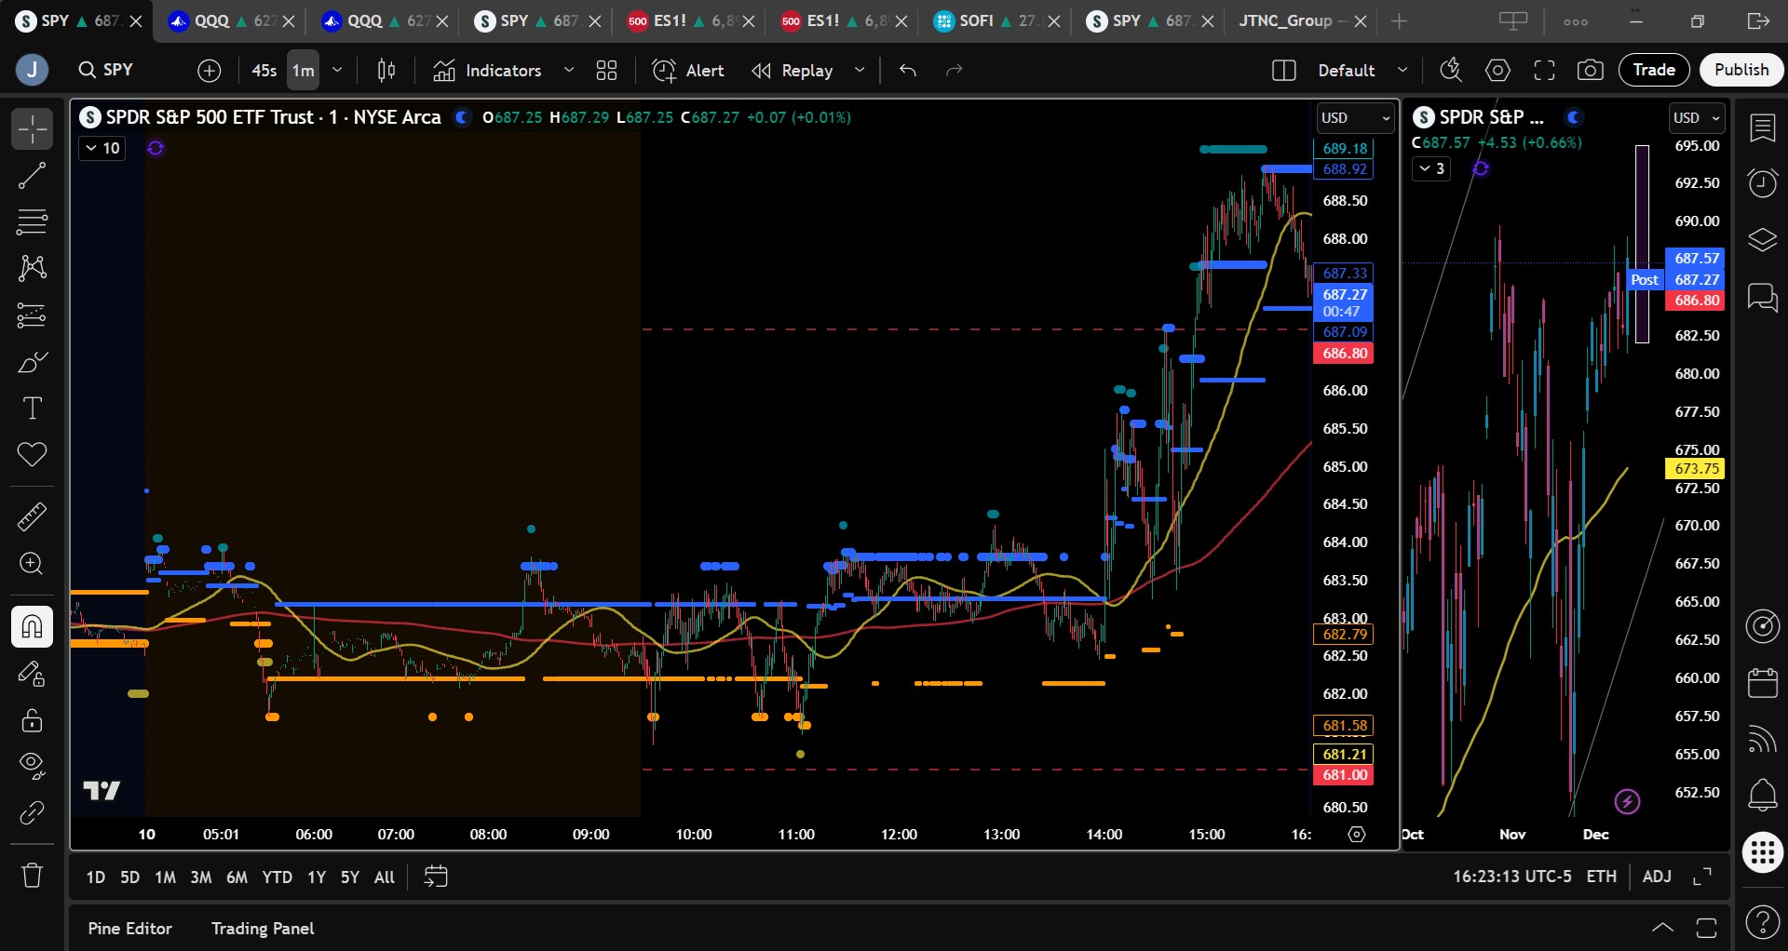
Task: Open the Pine Editor tab
Action: (x=130, y=929)
